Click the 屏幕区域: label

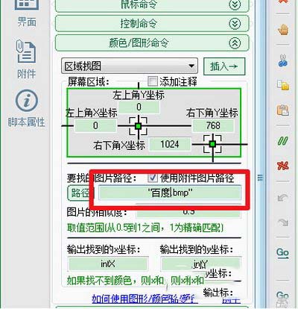89,81
